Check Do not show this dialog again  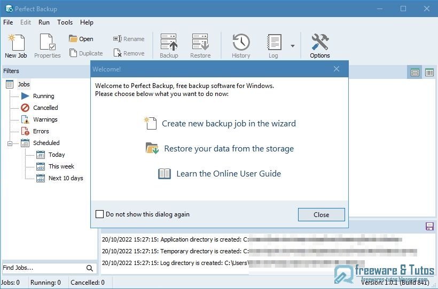pyautogui.click(x=99, y=214)
